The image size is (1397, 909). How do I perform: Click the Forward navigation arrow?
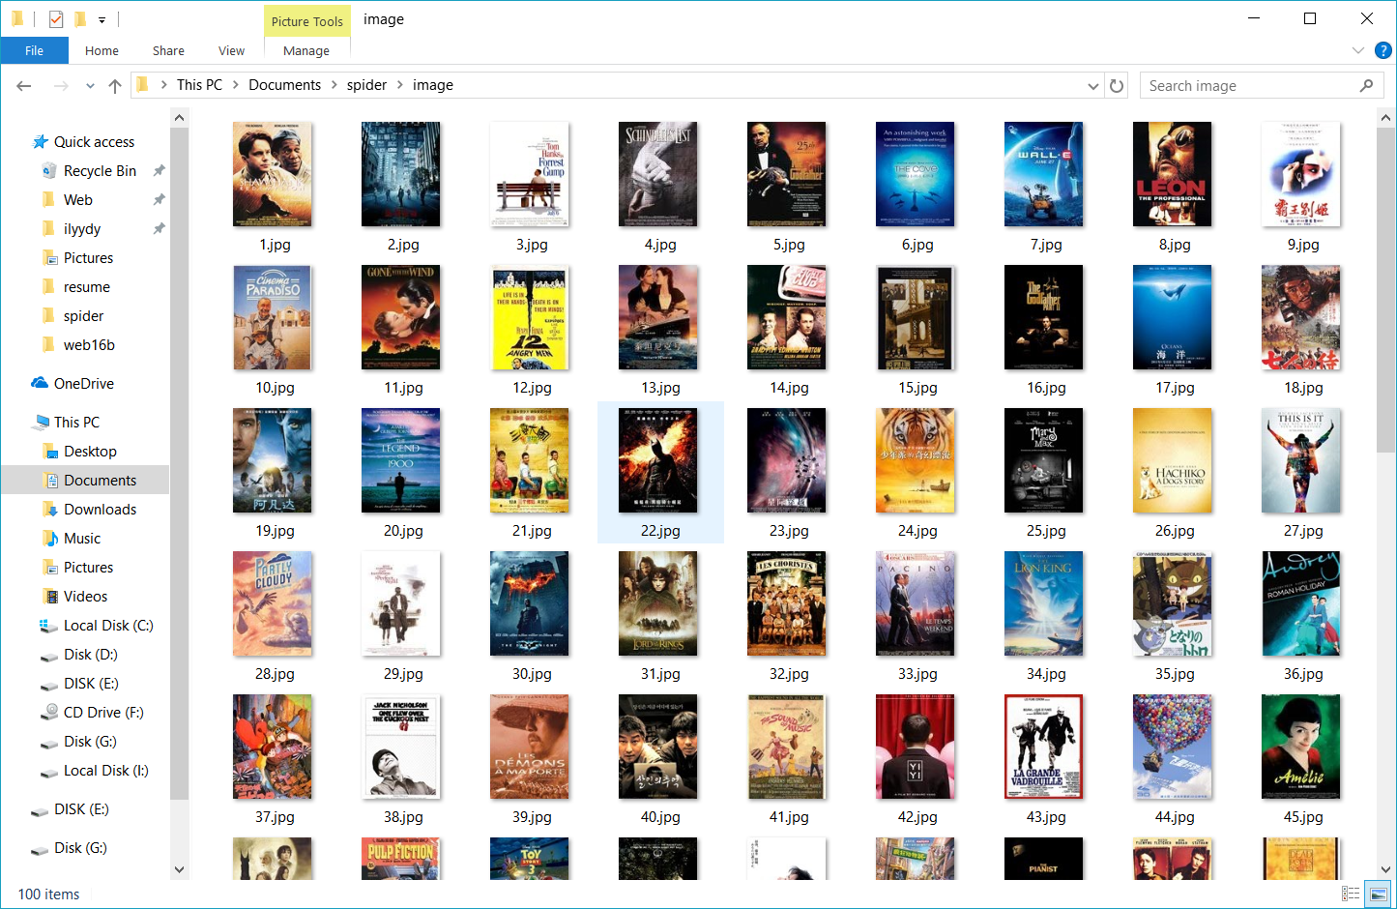(61, 86)
